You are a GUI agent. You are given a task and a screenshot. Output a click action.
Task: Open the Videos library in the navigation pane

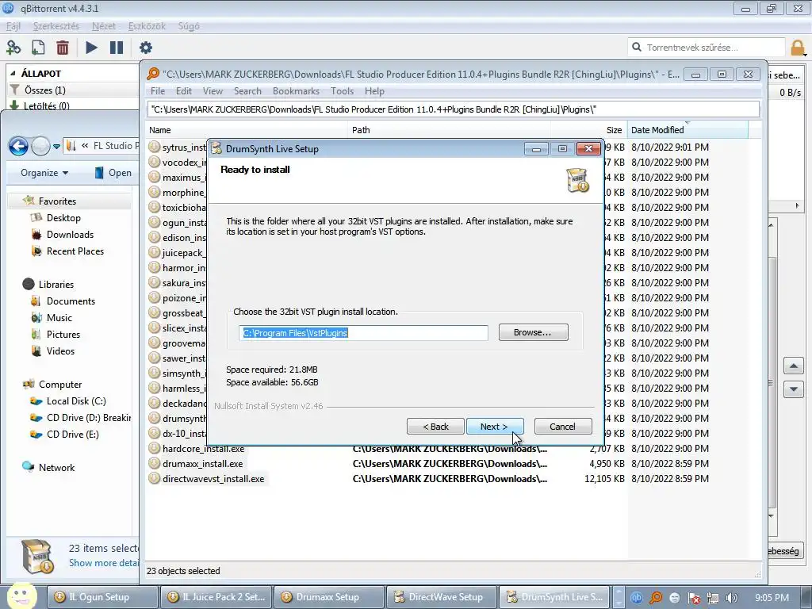pyautogui.click(x=60, y=350)
